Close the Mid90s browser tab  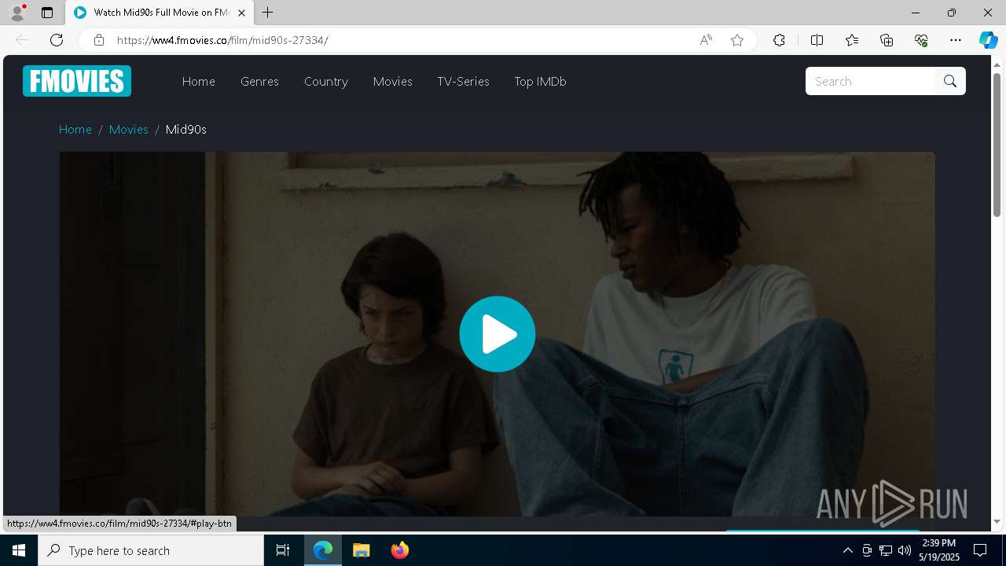point(241,13)
